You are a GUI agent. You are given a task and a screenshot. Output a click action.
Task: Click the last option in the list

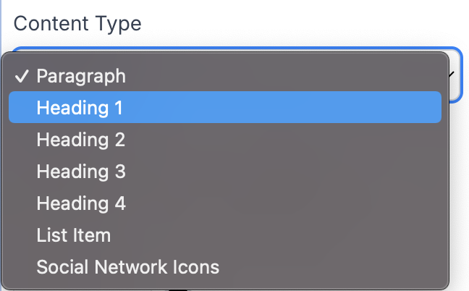(x=127, y=267)
